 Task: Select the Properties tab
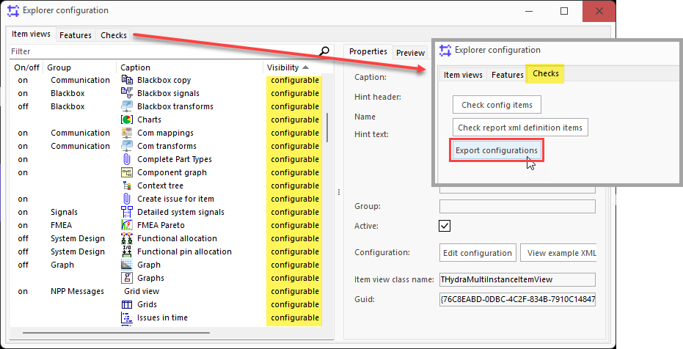[368, 51]
